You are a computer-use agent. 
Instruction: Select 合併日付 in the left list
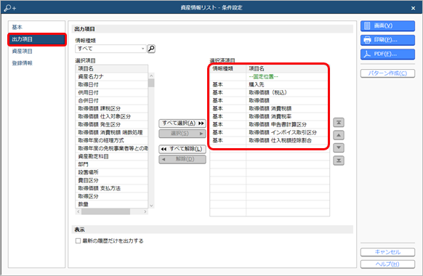[112, 100]
